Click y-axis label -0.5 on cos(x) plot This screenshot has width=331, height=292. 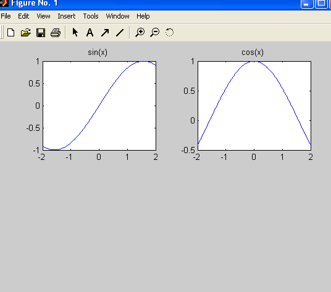[x=188, y=150]
